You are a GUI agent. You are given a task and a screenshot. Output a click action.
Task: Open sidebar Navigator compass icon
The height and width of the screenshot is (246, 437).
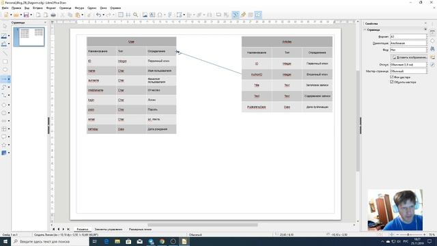tap(432, 64)
